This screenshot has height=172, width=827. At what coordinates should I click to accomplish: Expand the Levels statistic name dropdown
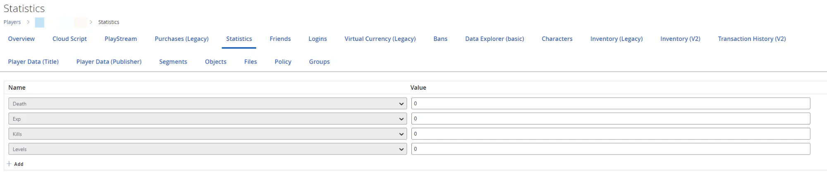(x=207, y=149)
